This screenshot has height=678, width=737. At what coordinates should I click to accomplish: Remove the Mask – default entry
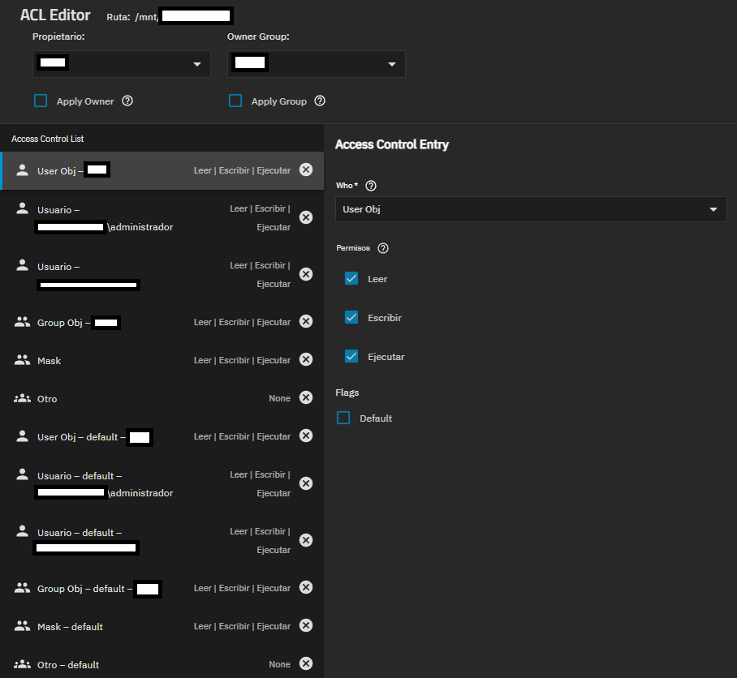click(306, 625)
